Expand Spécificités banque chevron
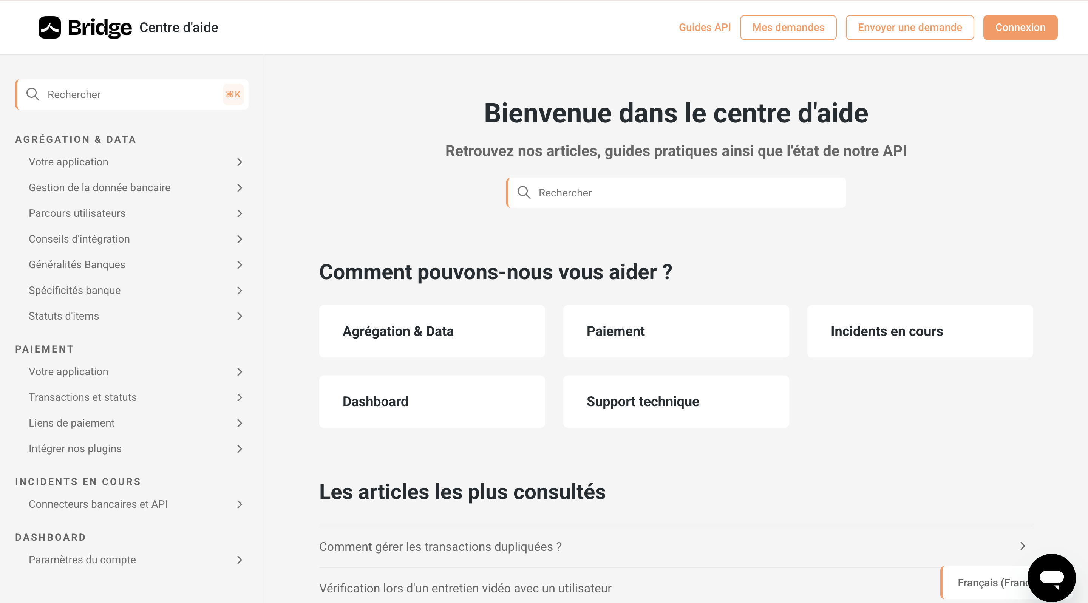This screenshot has width=1088, height=603. click(x=240, y=291)
